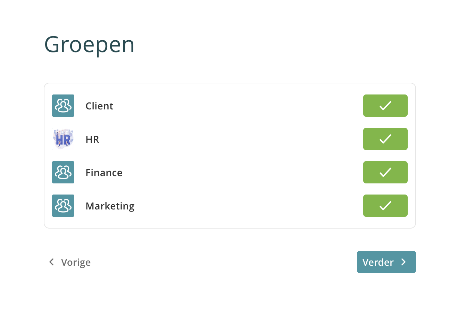Image resolution: width=466 pixels, height=330 pixels.
Task: Toggle the green check for Client
Action: pos(385,106)
